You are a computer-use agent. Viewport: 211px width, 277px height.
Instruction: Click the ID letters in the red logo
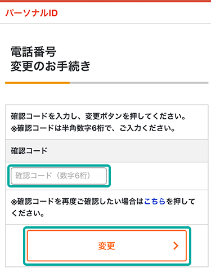click(x=52, y=13)
